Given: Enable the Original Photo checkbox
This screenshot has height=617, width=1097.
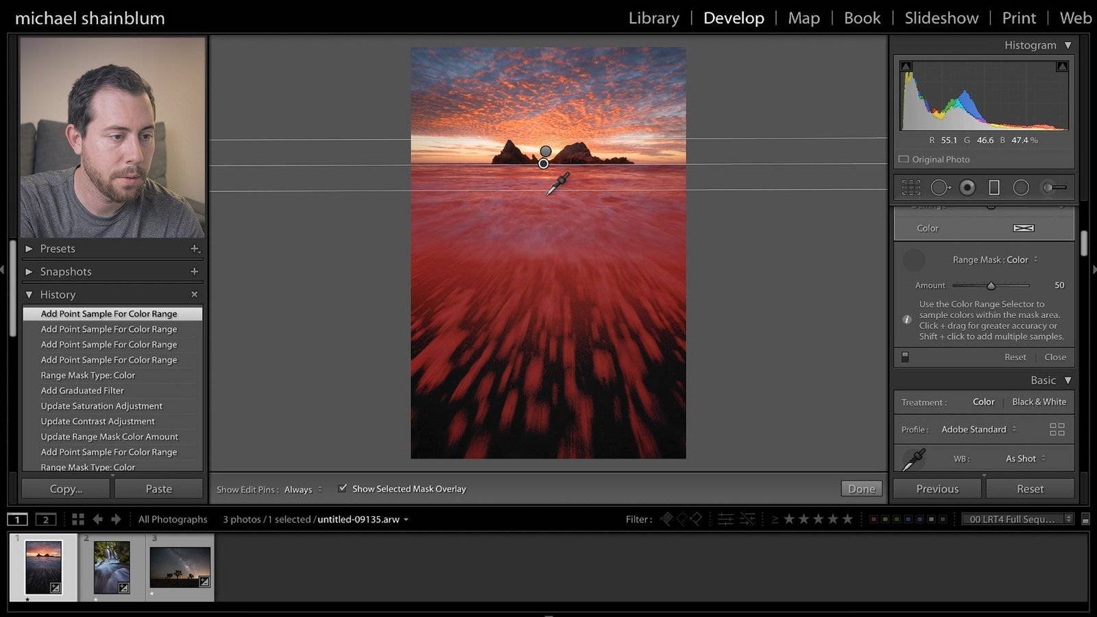Looking at the screenshot, I should [904, 159].
